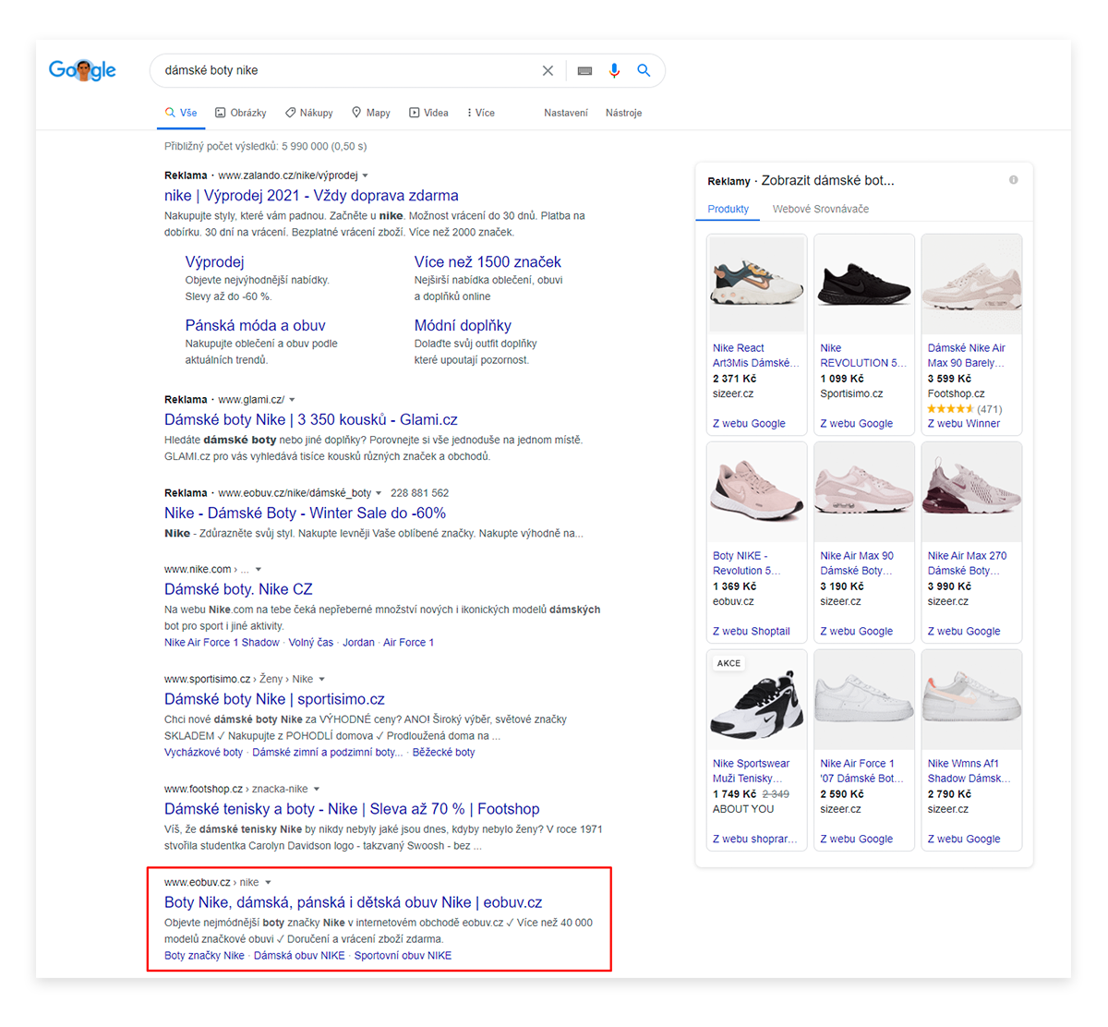Open 'Winter Sale do -60%' ad
The height and width of the screenshot is (1027, 1108).
(305, 513)
